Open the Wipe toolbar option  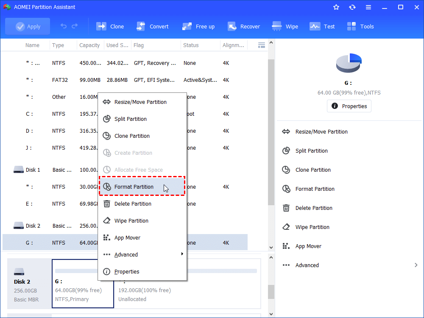coord(285,26)
